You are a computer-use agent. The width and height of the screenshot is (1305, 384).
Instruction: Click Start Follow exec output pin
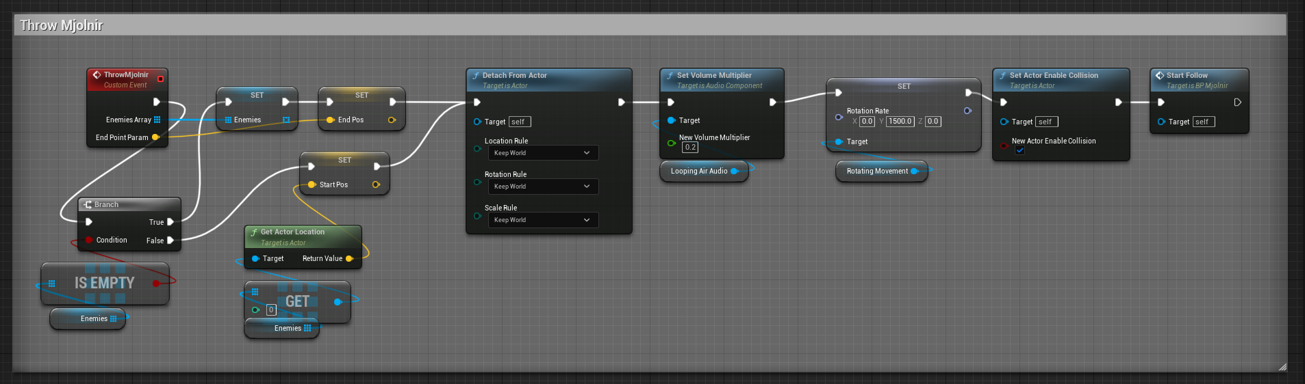pyautogui.click(x=1238, y=102)
